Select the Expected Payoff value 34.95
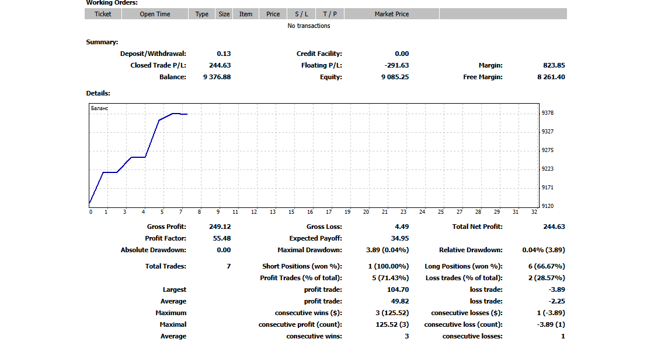Screen dimensions: 661x346 399,238
